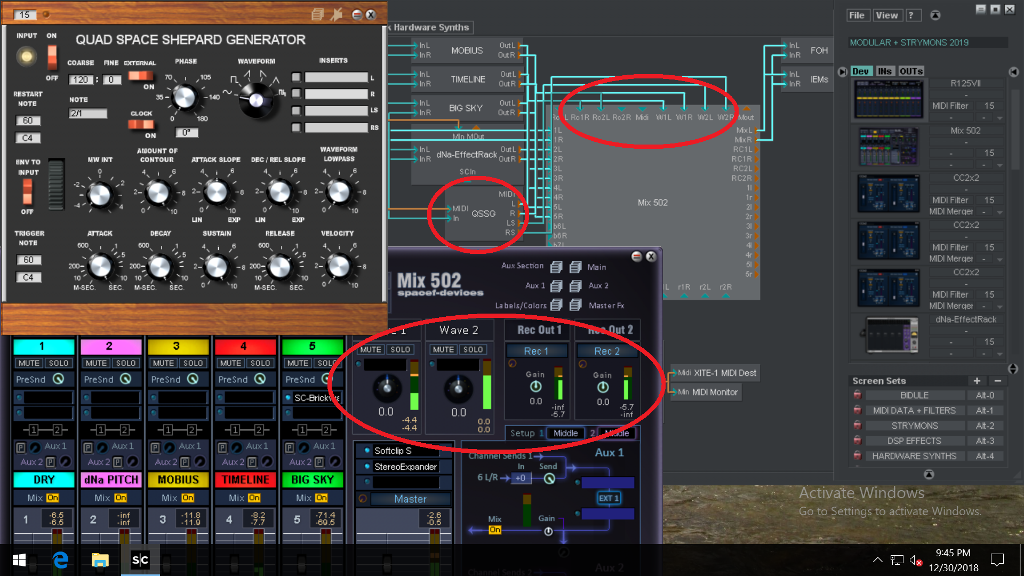This screenshot has width=1024, height=576.
Task: Toggle Mix On for TIMELINE channel
Action: pyautogui.click(x=254, y=498)
